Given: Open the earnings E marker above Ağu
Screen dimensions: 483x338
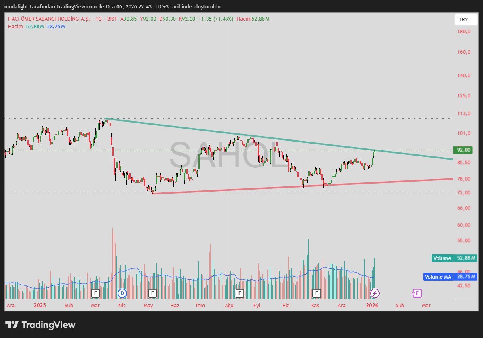Looking at the screenshot, I should (240, 293).
